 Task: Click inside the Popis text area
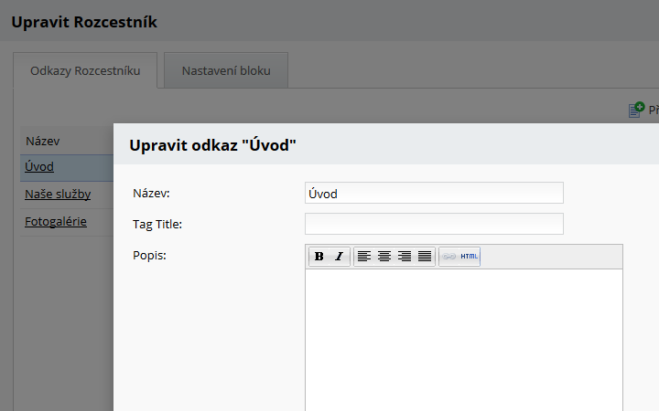pos(464,340)
